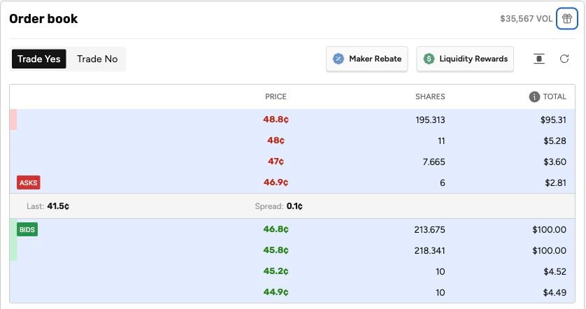Click total value $4.49
This screenshot has width=586, height=309.
(555, 292)
